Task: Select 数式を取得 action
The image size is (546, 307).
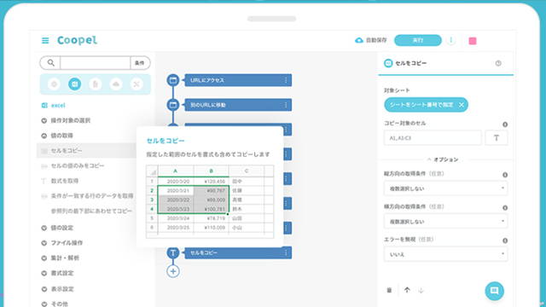Action: coord(65,181)
